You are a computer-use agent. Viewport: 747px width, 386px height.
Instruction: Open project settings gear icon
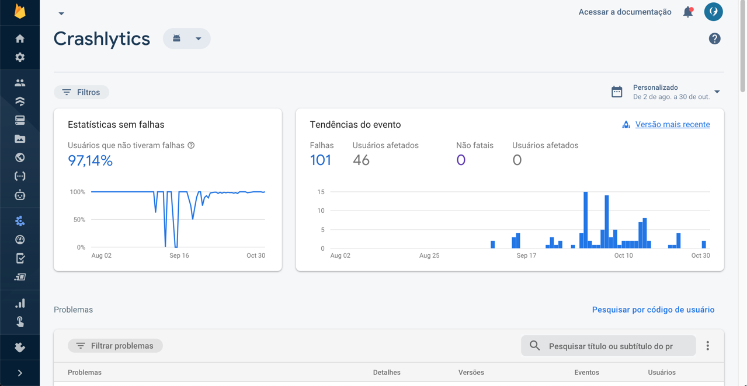(x=20, y=58)
